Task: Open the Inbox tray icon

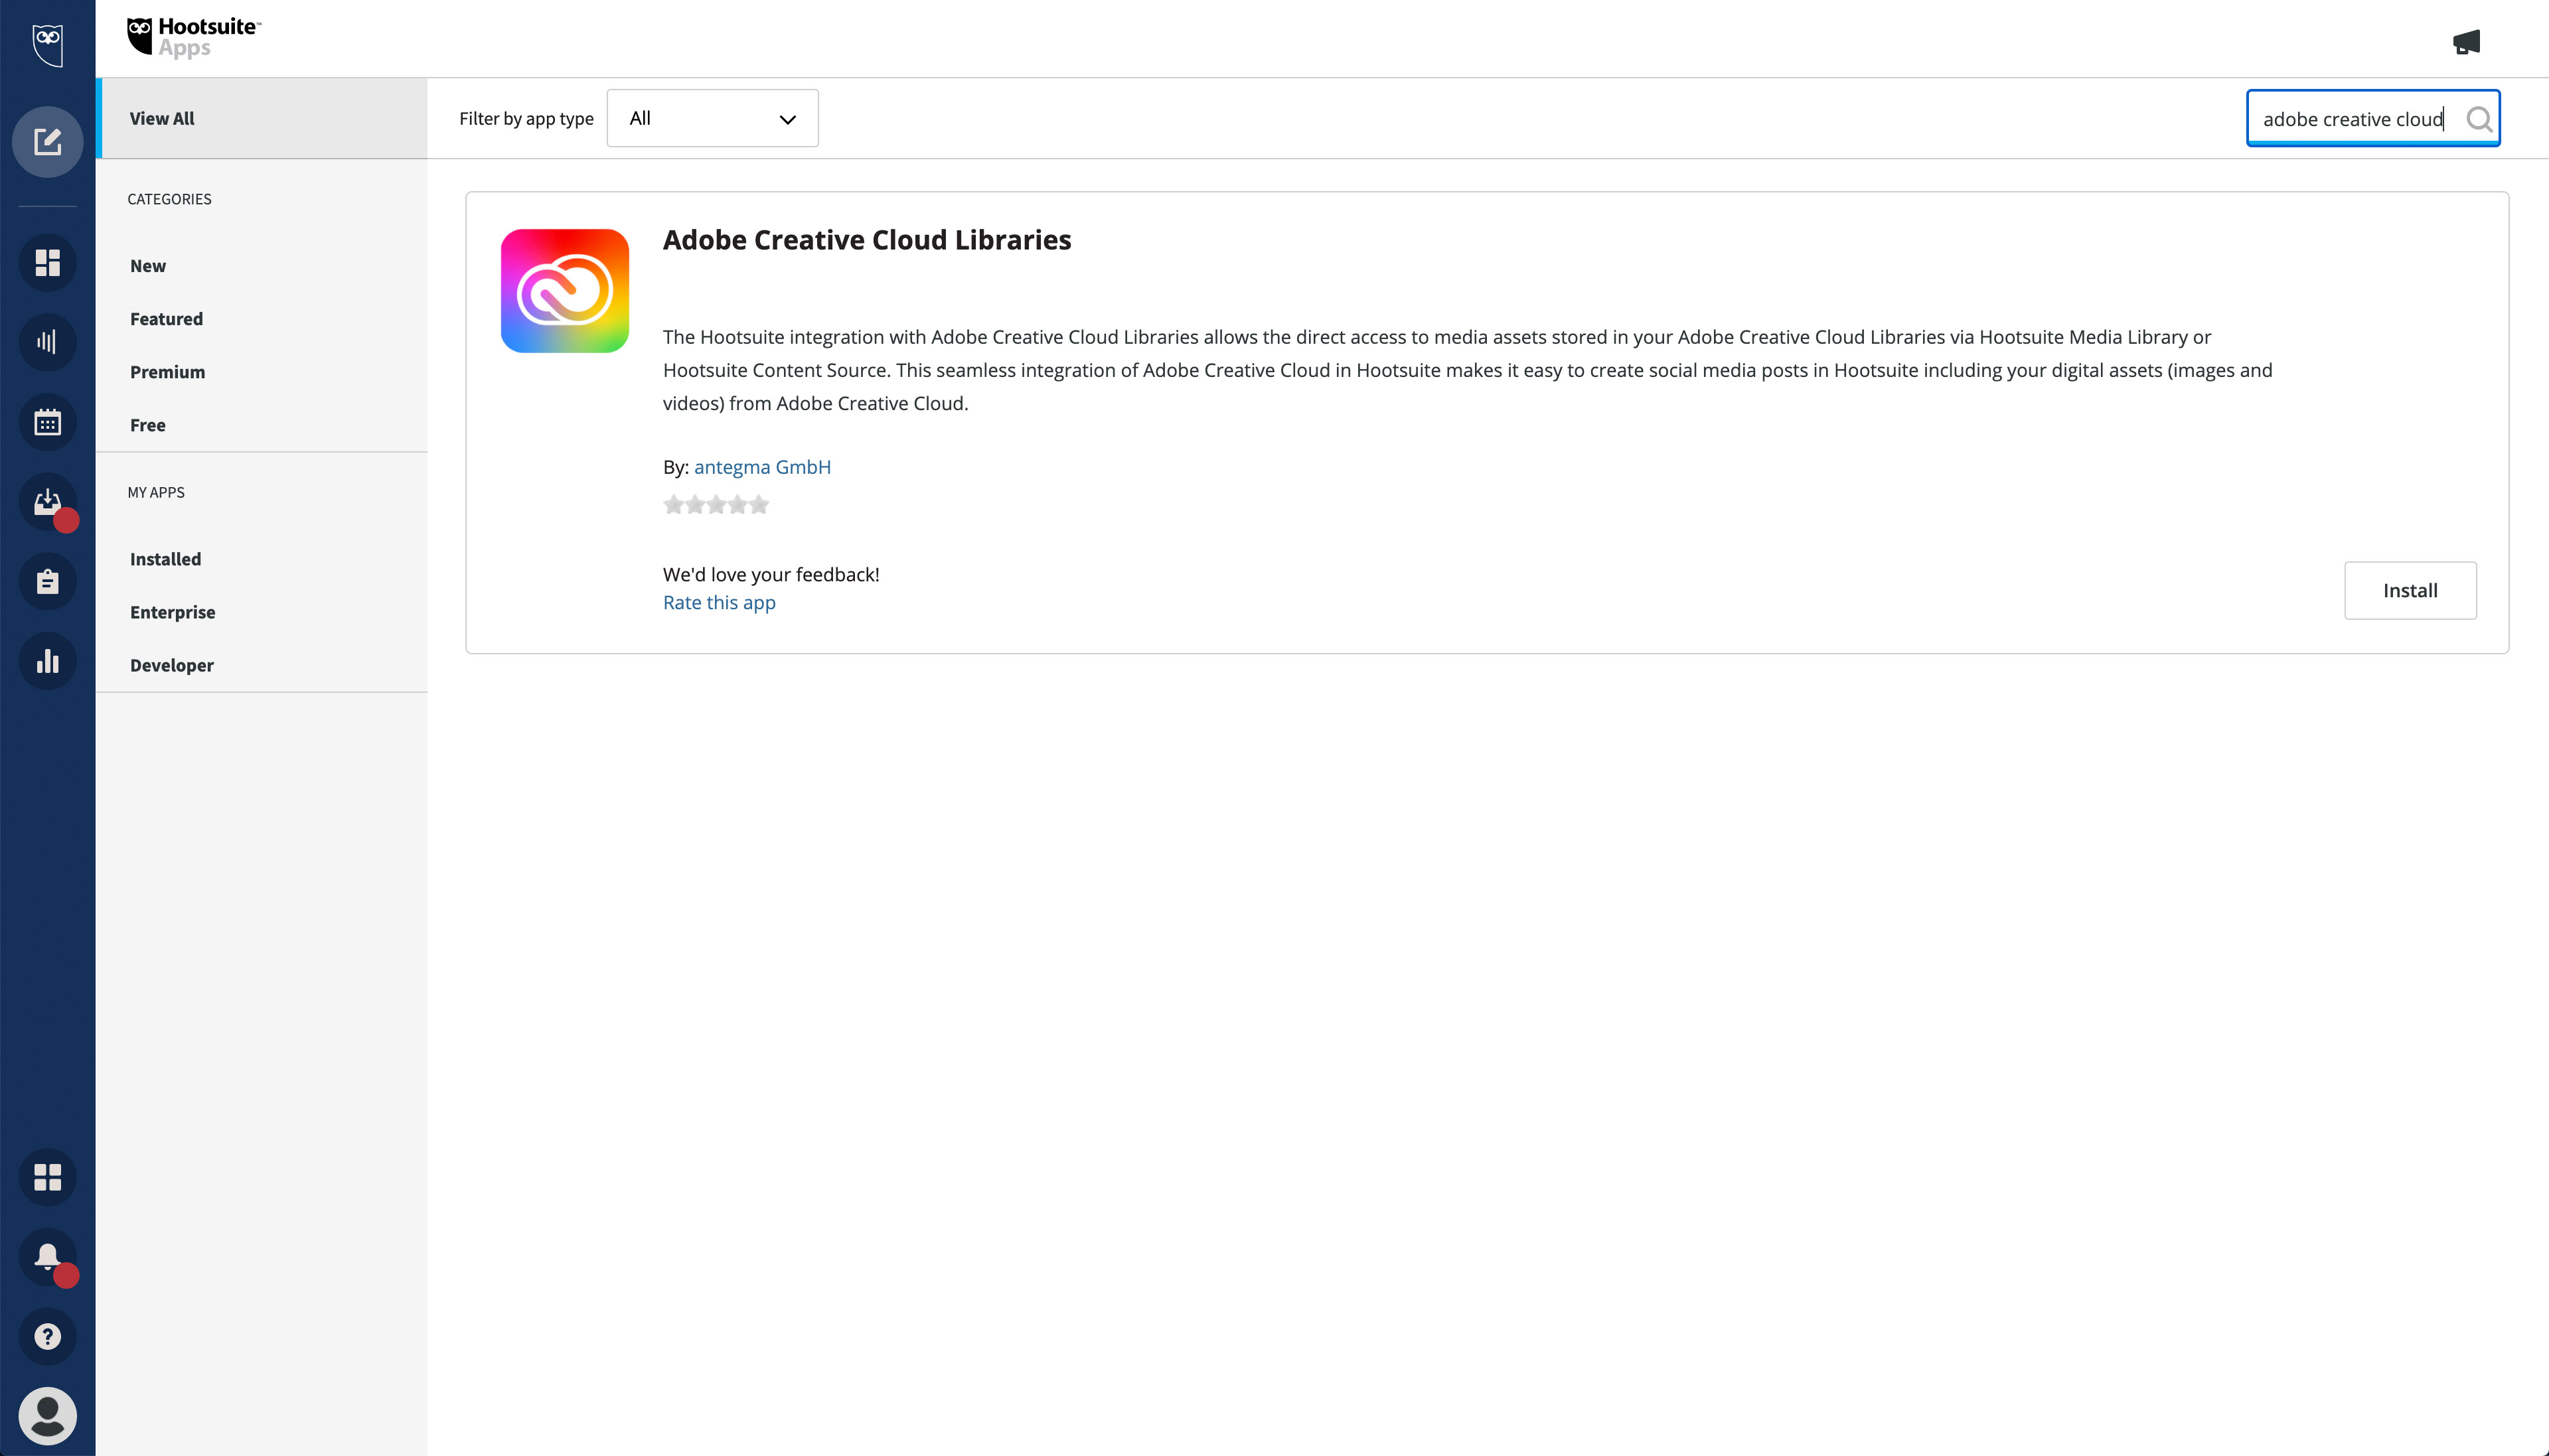Action: point(47,502)
